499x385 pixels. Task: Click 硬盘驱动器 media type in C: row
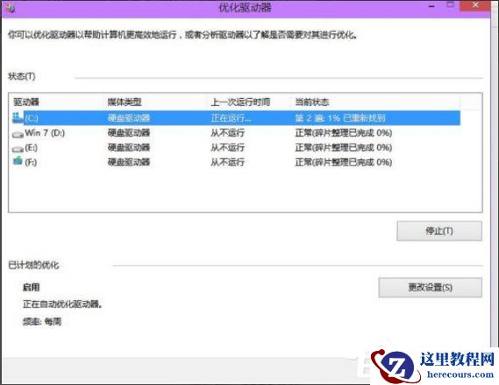click(129, 118)
